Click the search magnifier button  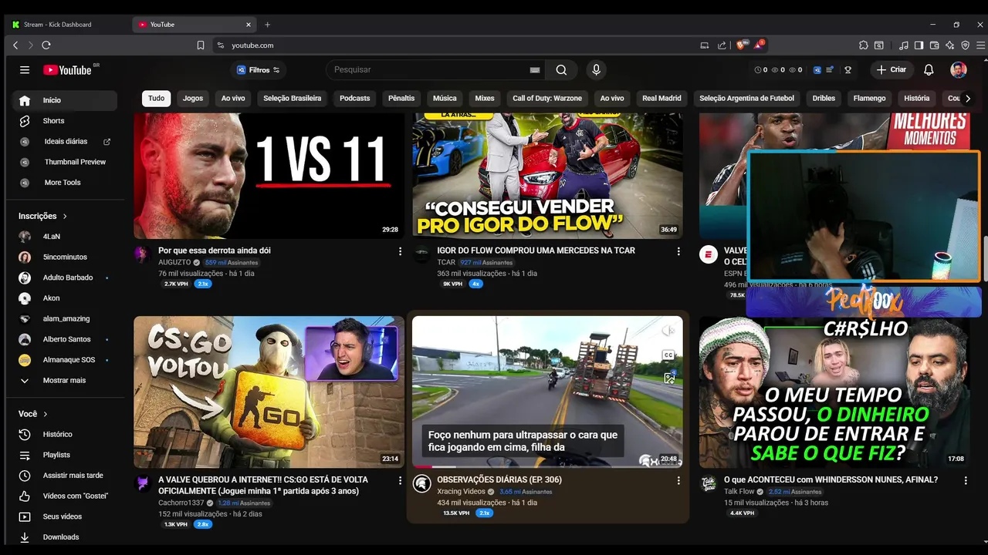561,70
